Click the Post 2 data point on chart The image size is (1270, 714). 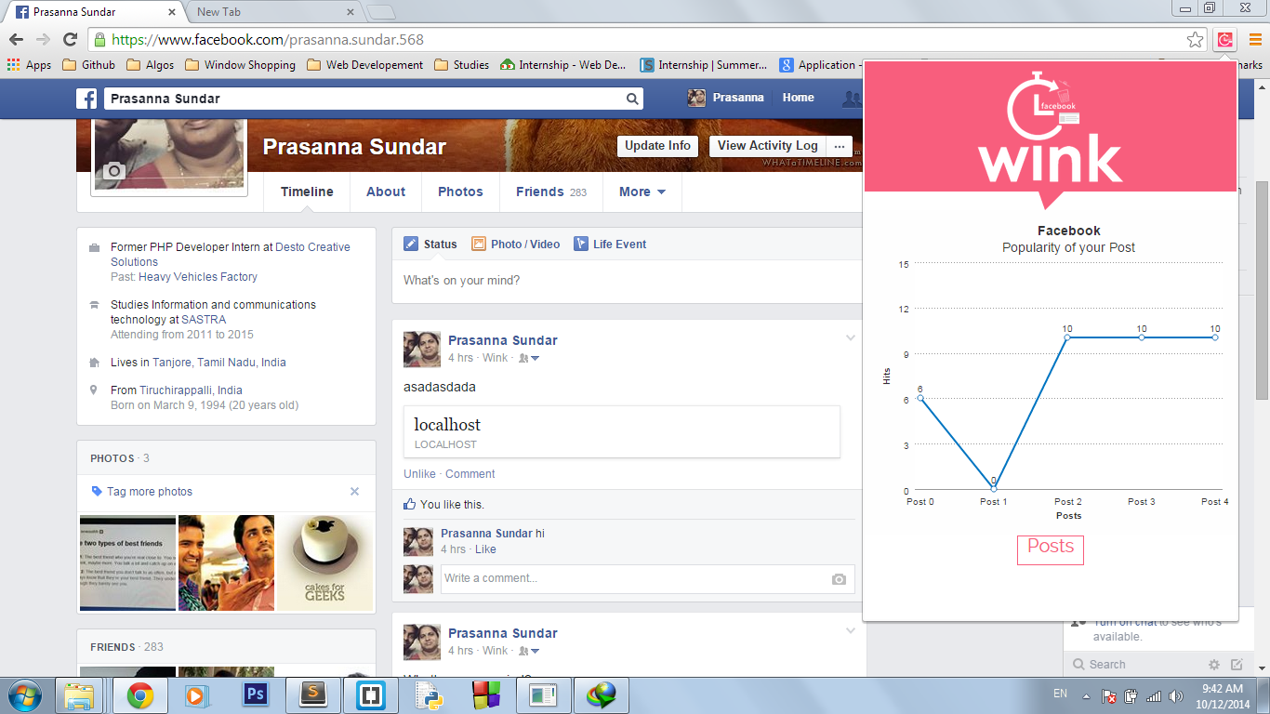[x=1067, y=337]
